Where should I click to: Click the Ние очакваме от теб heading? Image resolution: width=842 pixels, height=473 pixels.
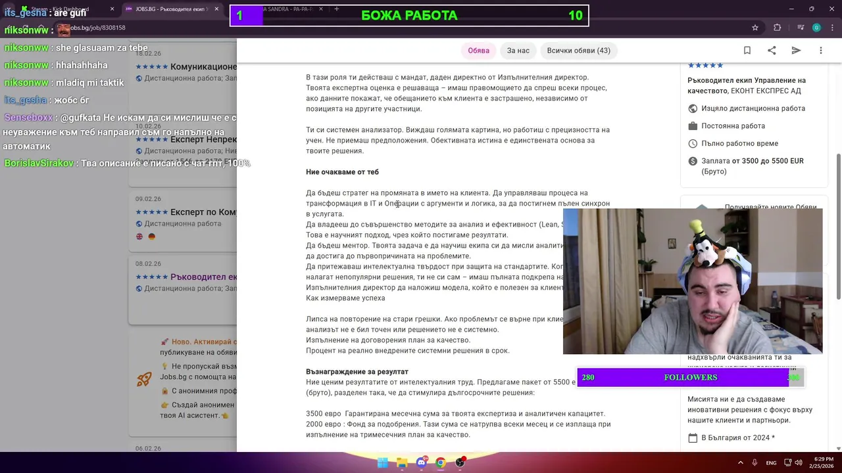(342, 172)
